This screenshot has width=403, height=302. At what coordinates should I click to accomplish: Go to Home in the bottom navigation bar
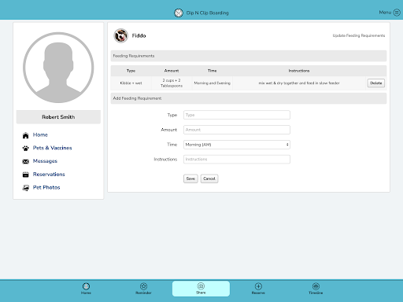click(86, 289)
